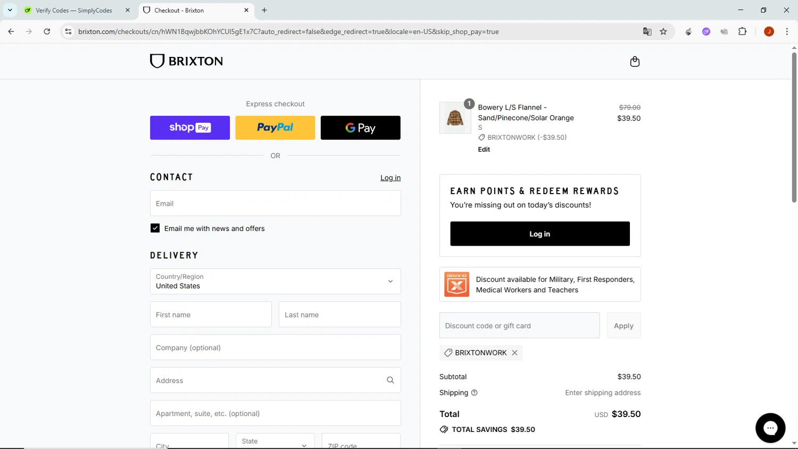Click the page vertical scrollbar
The height and width of the screenshot is (449, 798).
[x=794, y=128]
